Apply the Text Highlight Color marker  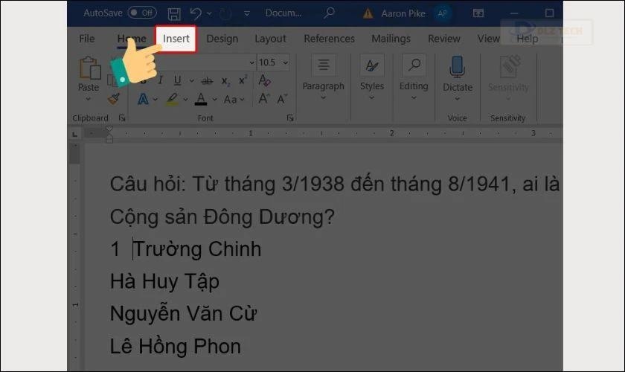pyautogui.click(x=172, y=99)
